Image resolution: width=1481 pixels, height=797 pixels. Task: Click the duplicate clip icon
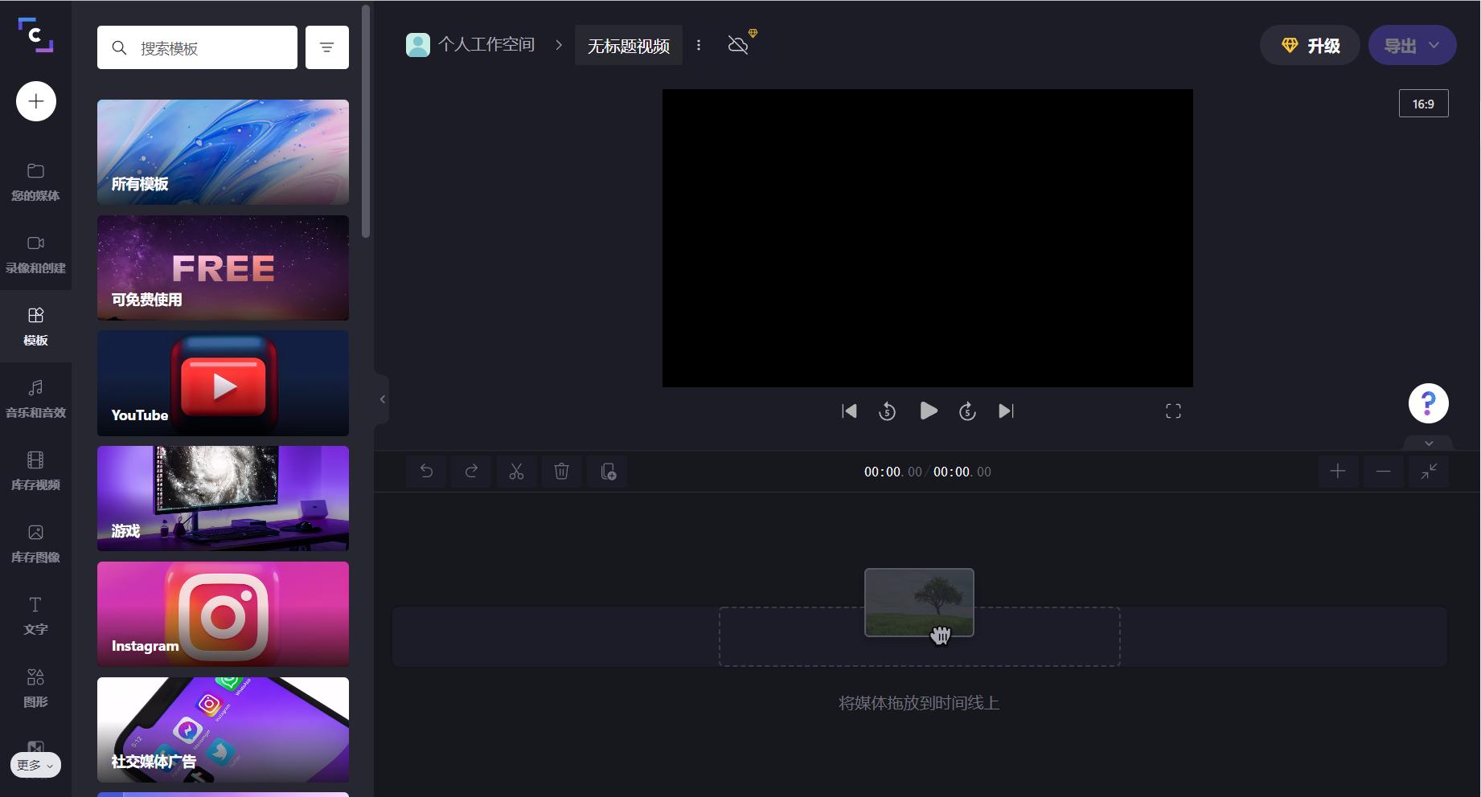point(606,472)
